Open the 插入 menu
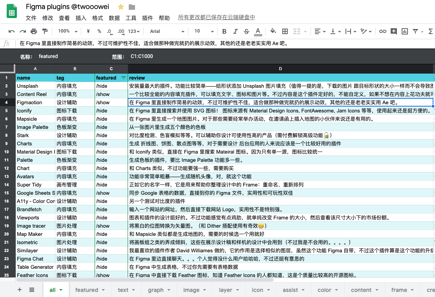Screen dimensions: 435x297 pos(81,18)
